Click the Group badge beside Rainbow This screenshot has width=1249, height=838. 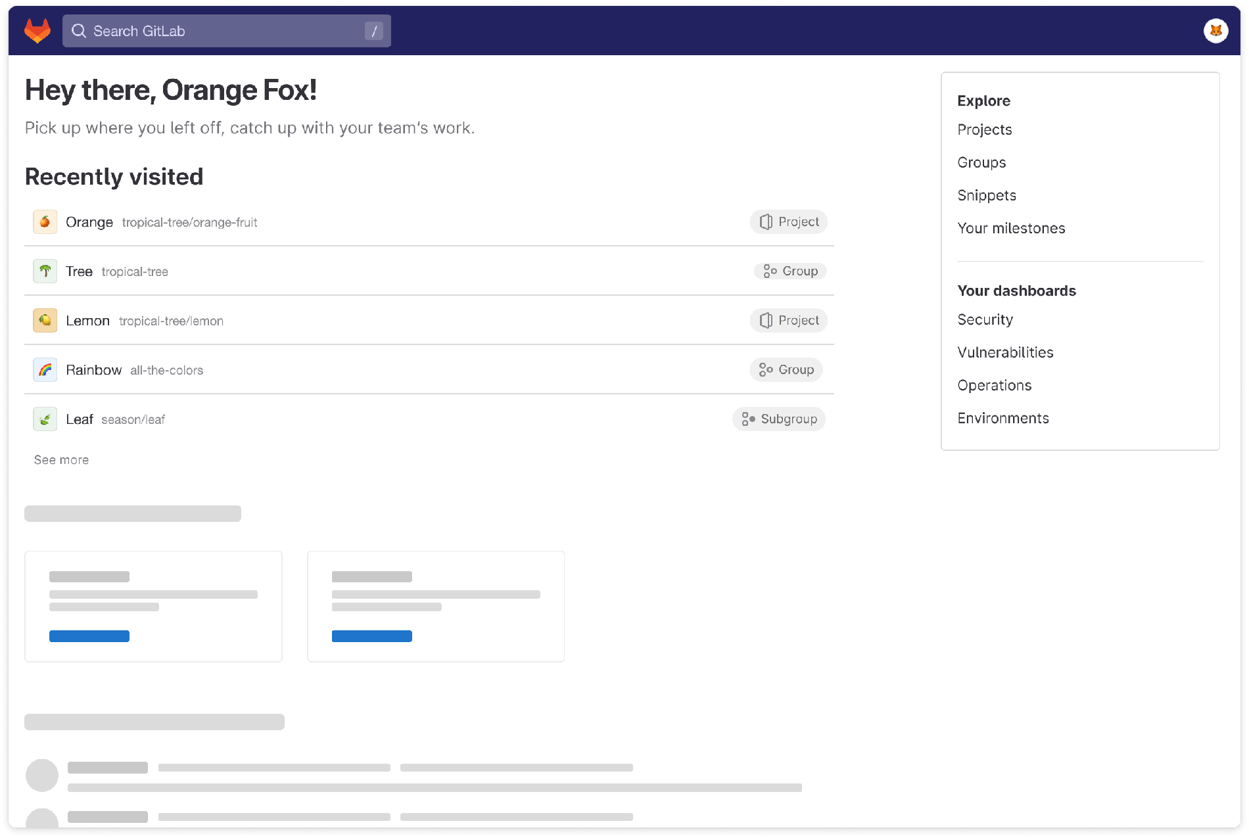[x=786, y=369]
